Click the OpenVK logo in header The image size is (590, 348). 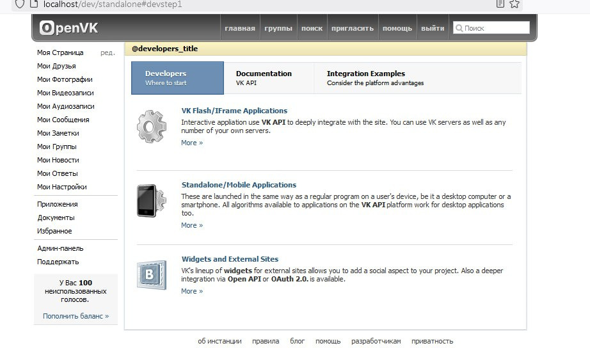tap(69, 28)
